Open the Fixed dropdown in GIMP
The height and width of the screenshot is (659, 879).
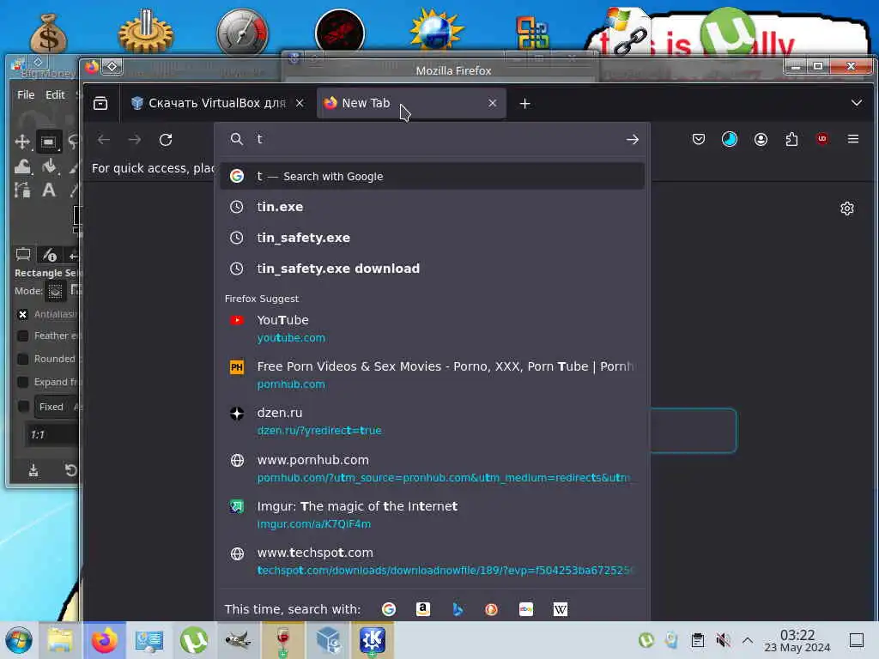56,407
